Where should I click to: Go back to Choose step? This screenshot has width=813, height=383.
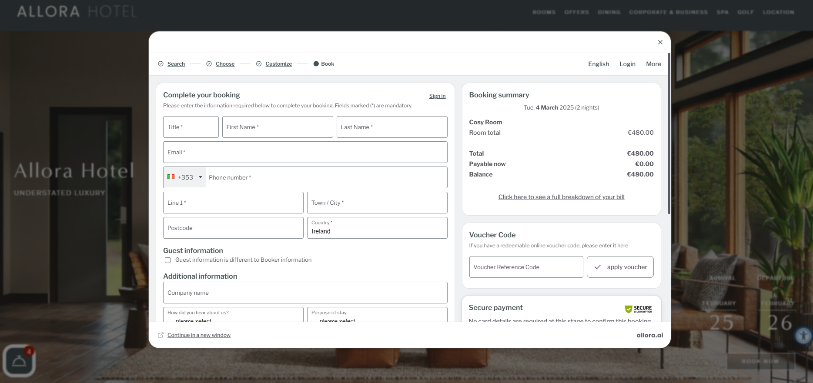[x=225, y=64]
